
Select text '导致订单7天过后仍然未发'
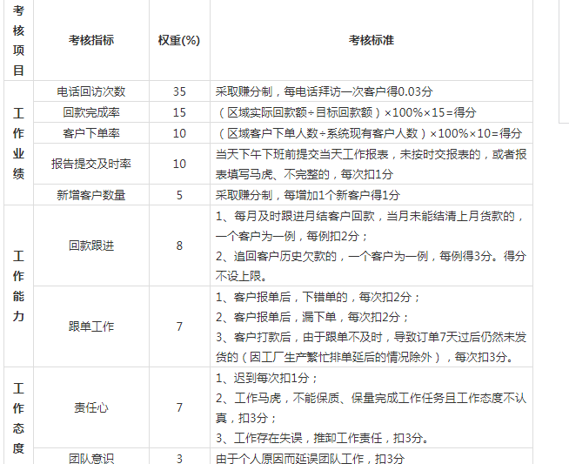(x=460, y=337)
